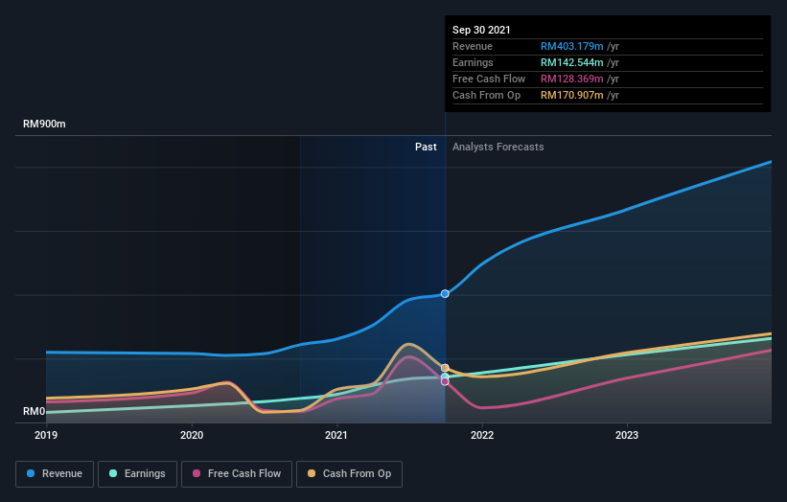Click the RM128.369m free cash flow value
Viewport: 787px width, 502px height.
(x=571, y=79)
